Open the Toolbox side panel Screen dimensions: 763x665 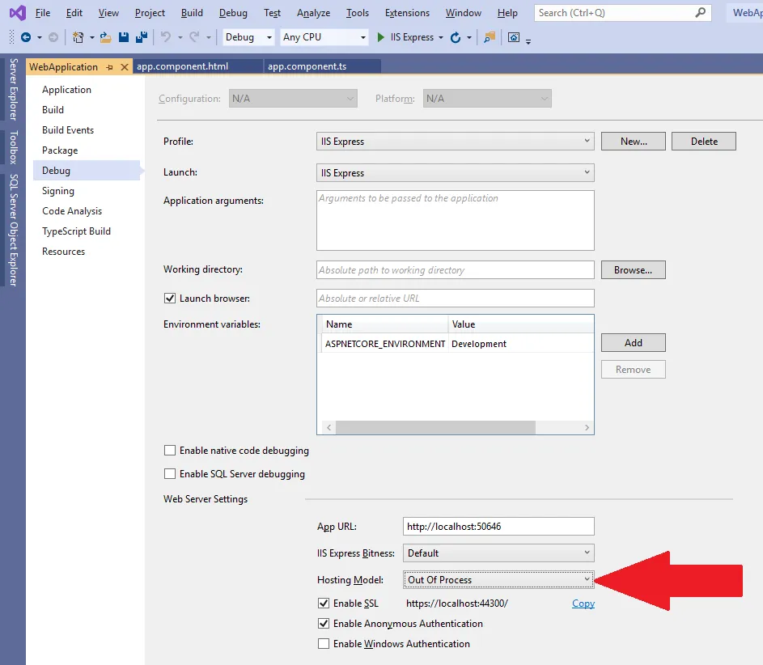(14, 147)
